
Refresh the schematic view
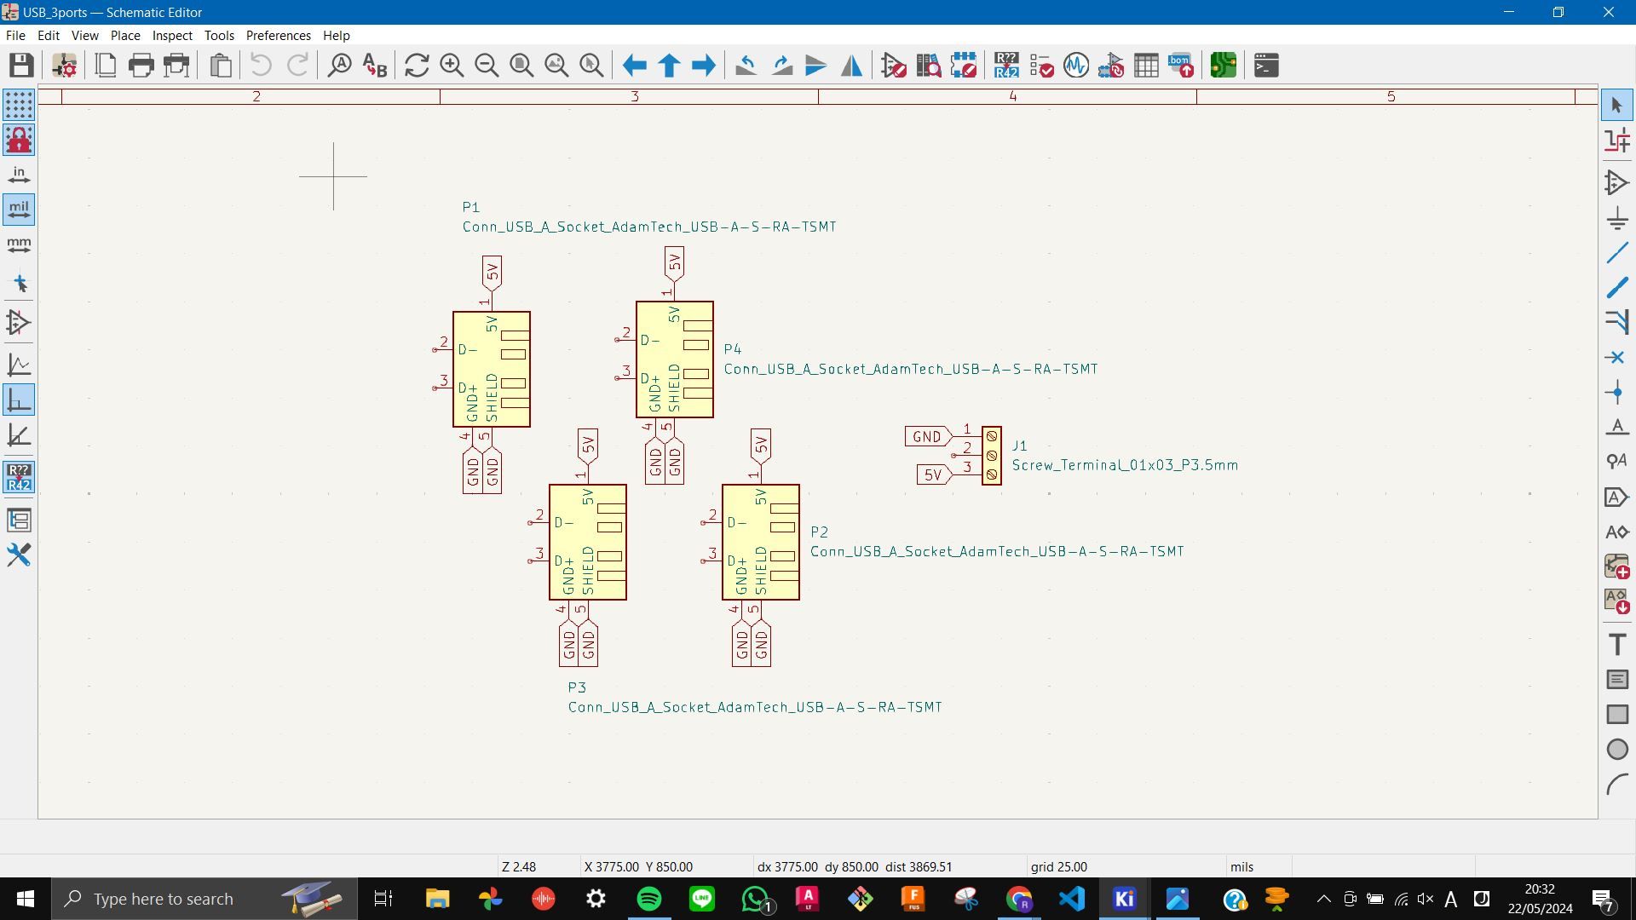tap(417, 66)
